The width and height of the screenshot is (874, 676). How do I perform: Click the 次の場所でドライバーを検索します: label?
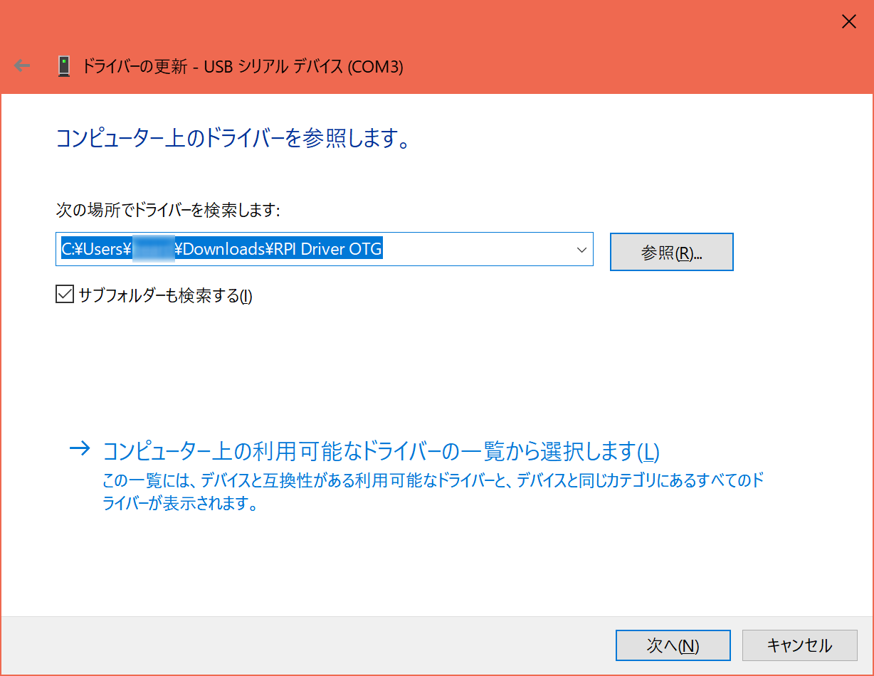(x=168, y=209)
